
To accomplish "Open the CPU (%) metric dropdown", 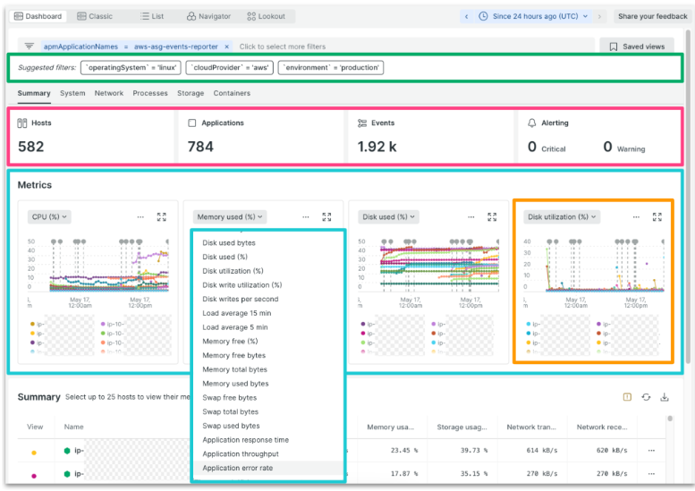I will (50, 216).
